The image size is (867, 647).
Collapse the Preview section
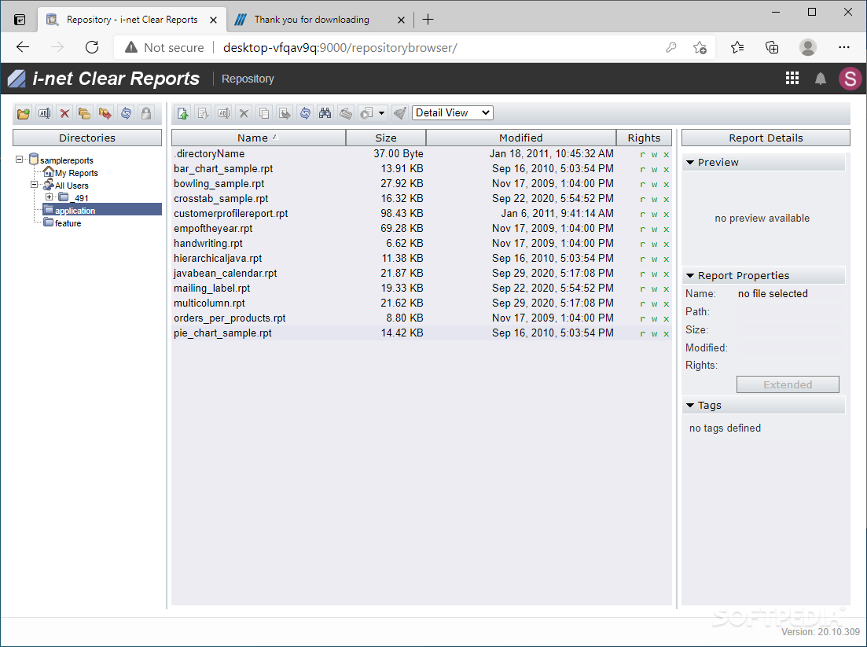tap(690, 162)
